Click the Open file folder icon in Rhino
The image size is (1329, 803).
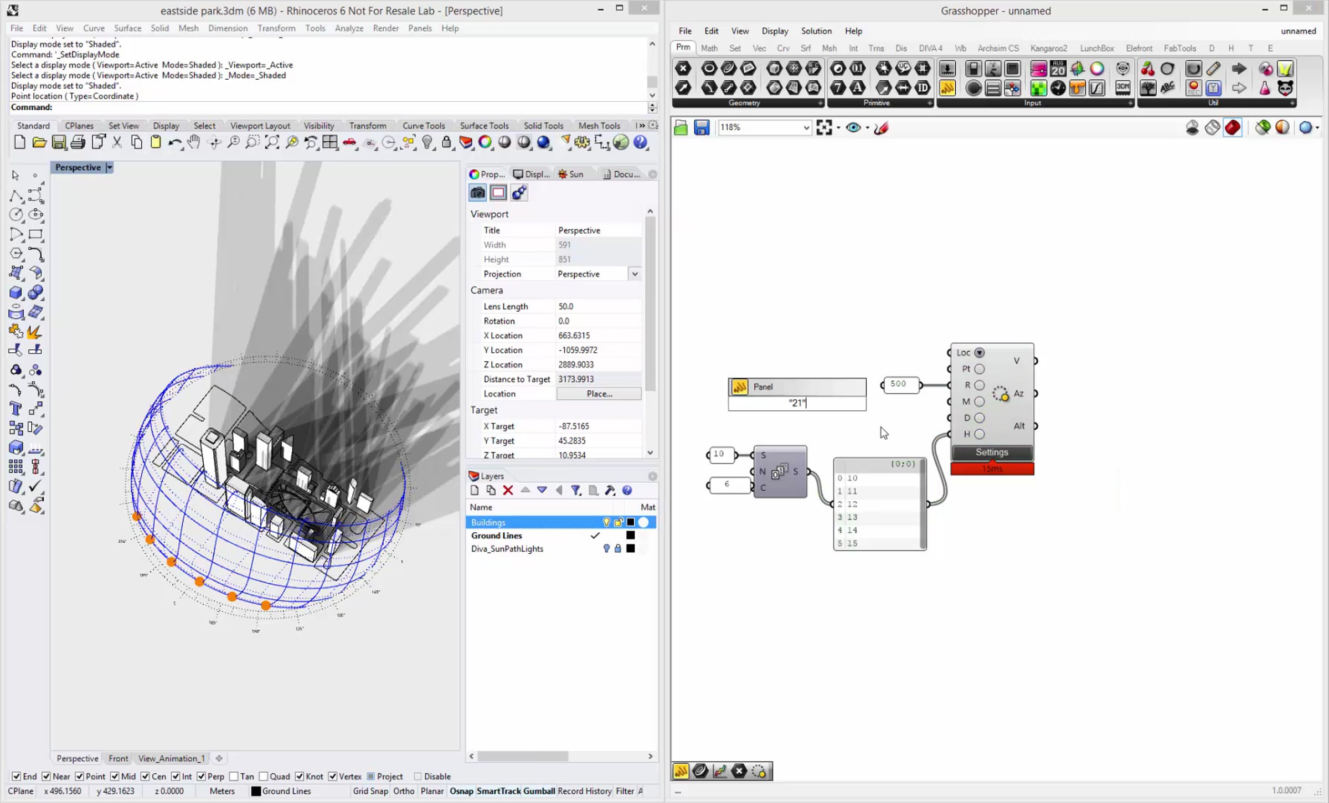point(39,142)
